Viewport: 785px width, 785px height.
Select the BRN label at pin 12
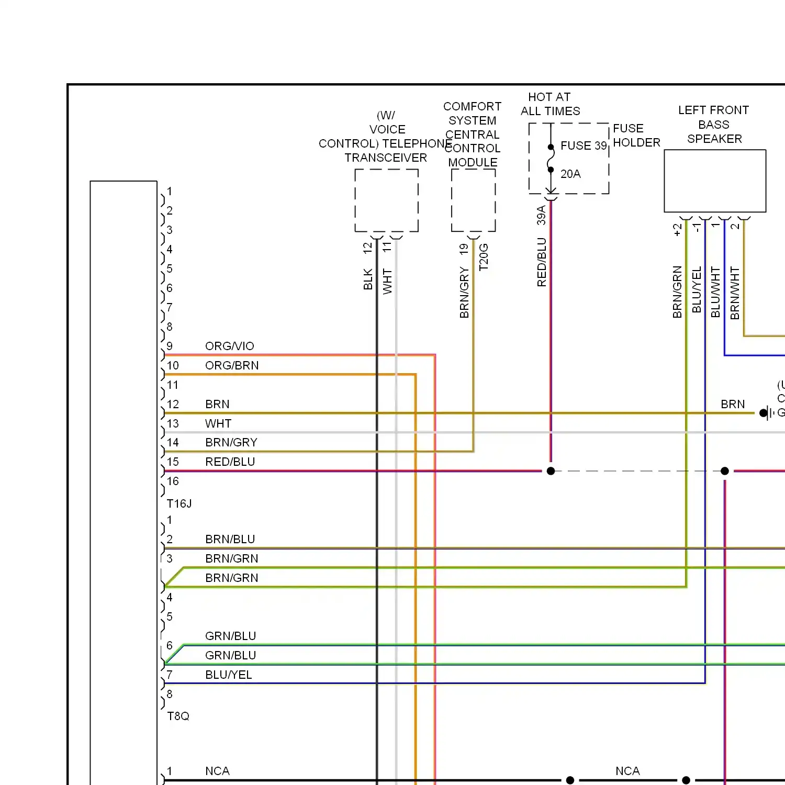click(217, 404)
